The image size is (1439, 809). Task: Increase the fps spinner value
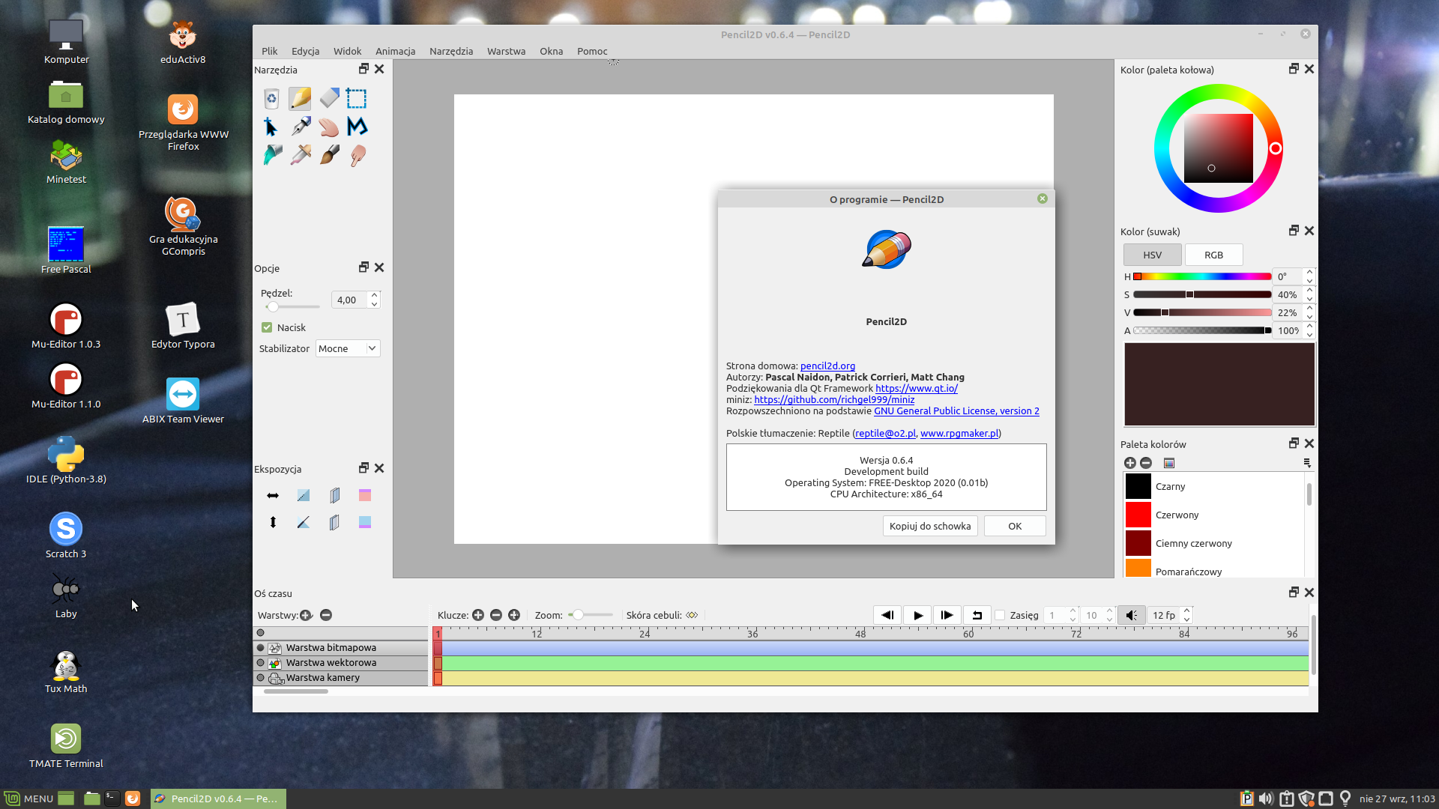[1186, 610]
